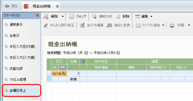Click the ledger book icon on tab
Viewport: 193px width, 101px height.
click(26, 6)
